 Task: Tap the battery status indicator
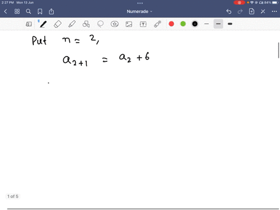point(272,2)
